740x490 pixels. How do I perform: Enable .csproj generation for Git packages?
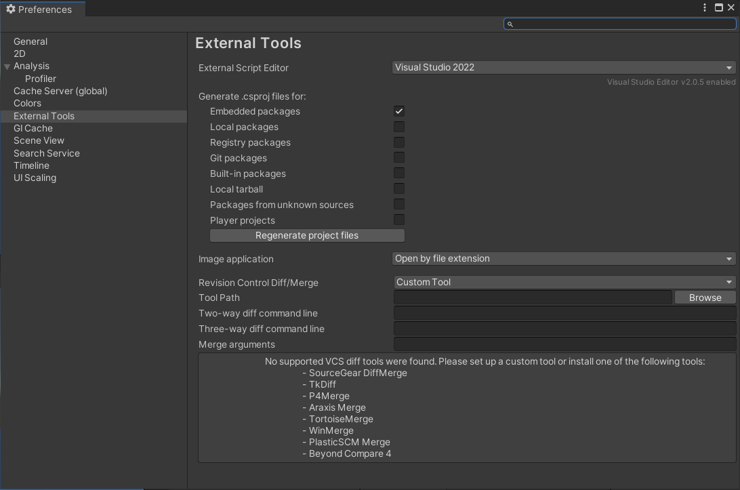[398, 157]
